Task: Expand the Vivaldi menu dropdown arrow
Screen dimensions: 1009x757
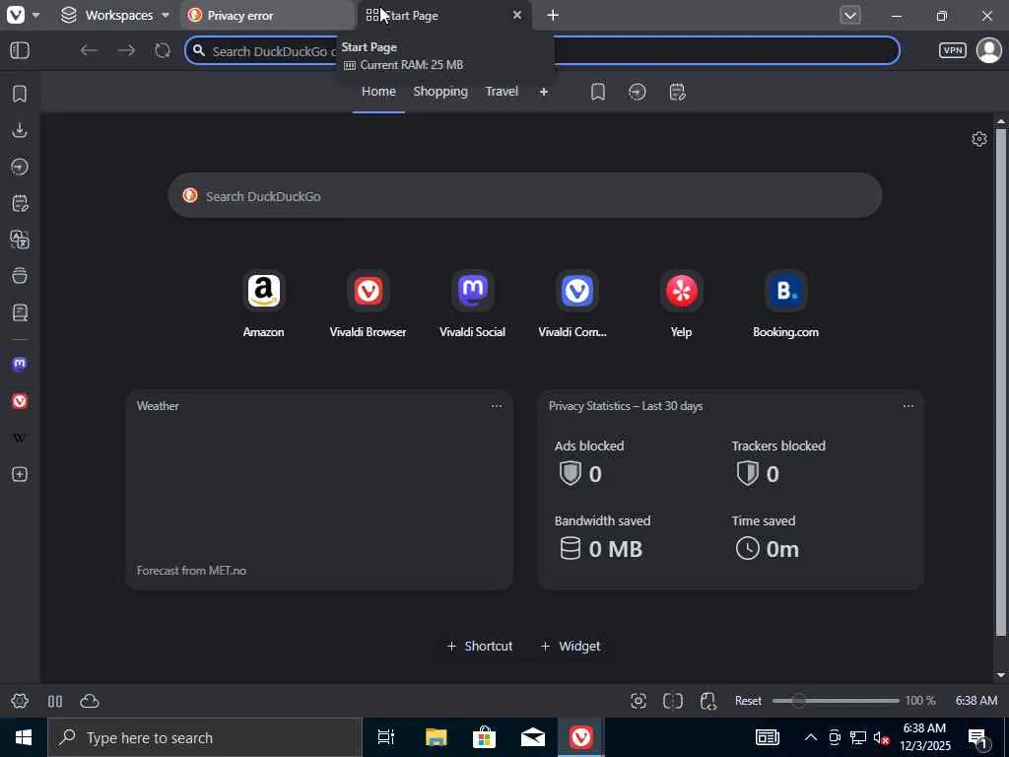Action: tap(36, 16)
